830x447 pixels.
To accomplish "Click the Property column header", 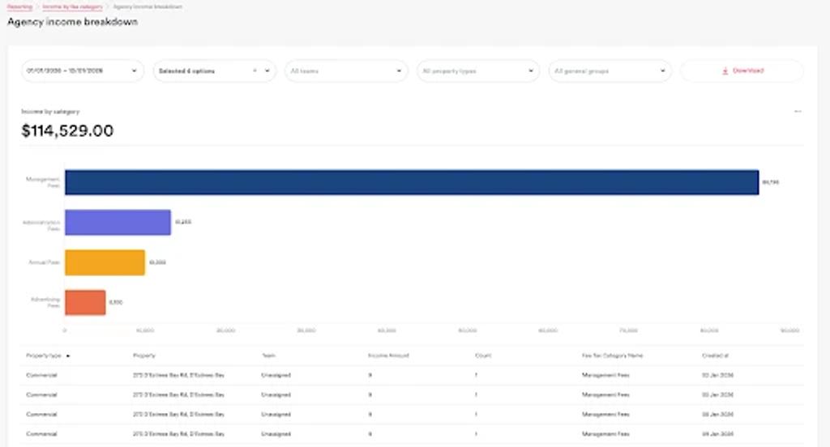I will (x=144, y=355).
